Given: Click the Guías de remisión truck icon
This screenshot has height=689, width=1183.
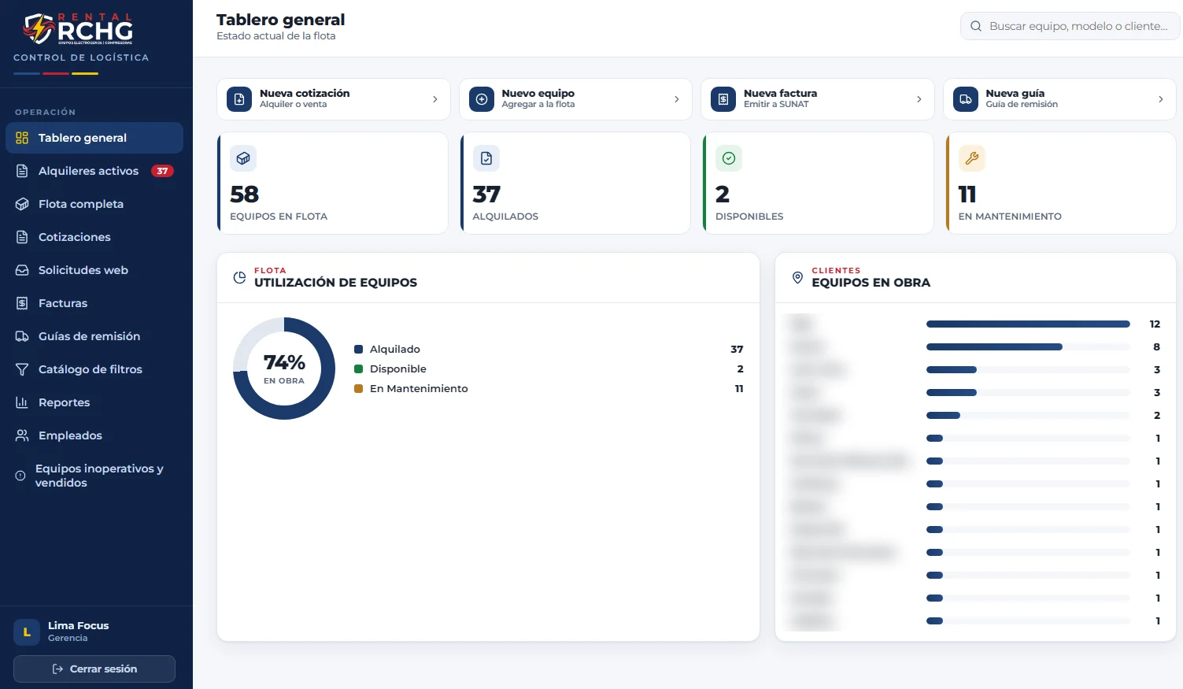Looking at the screenshot, I should pos(22,336).
